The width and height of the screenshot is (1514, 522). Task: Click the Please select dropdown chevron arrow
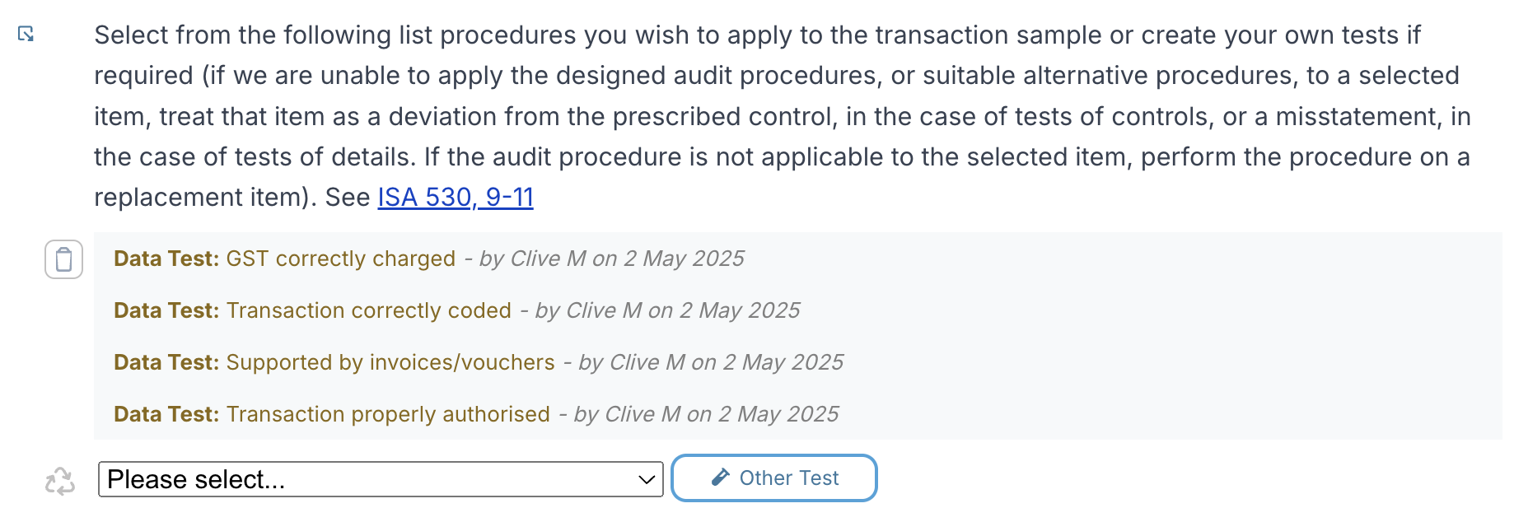647,480
